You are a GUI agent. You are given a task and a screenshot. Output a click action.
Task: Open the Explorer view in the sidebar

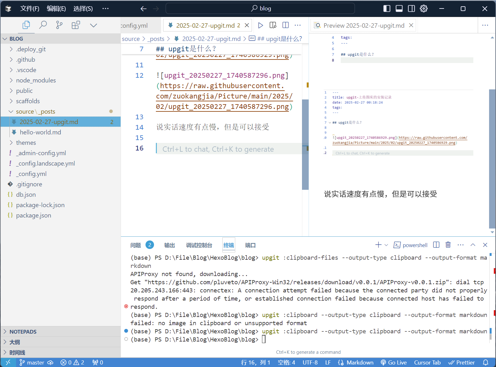(26, 25)
